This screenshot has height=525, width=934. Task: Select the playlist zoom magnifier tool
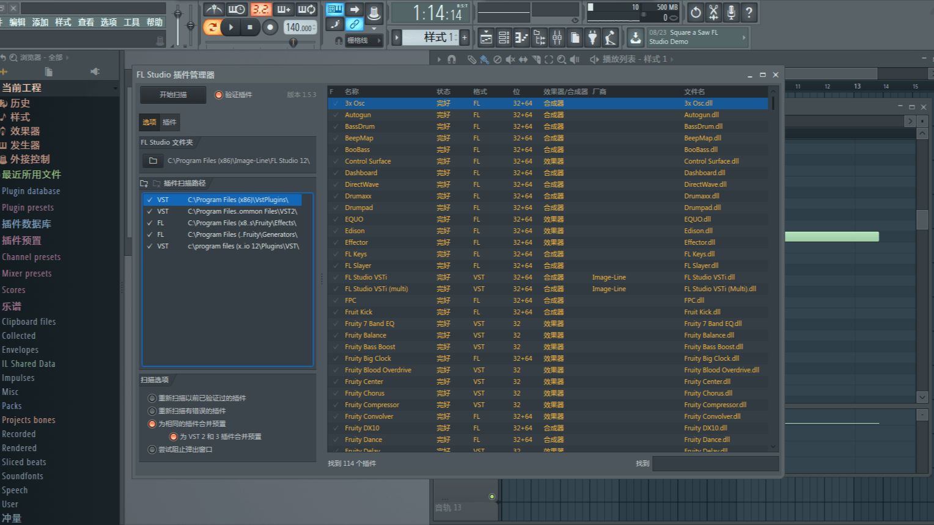pos(561,59)
